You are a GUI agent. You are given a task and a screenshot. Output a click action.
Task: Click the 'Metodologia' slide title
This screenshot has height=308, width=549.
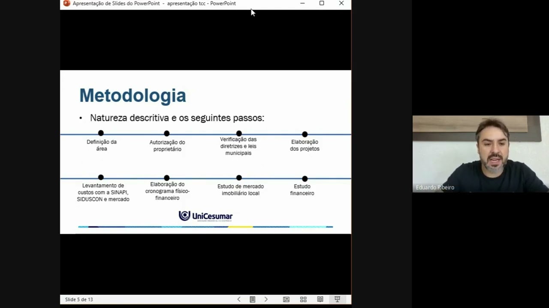coord(133,95)
